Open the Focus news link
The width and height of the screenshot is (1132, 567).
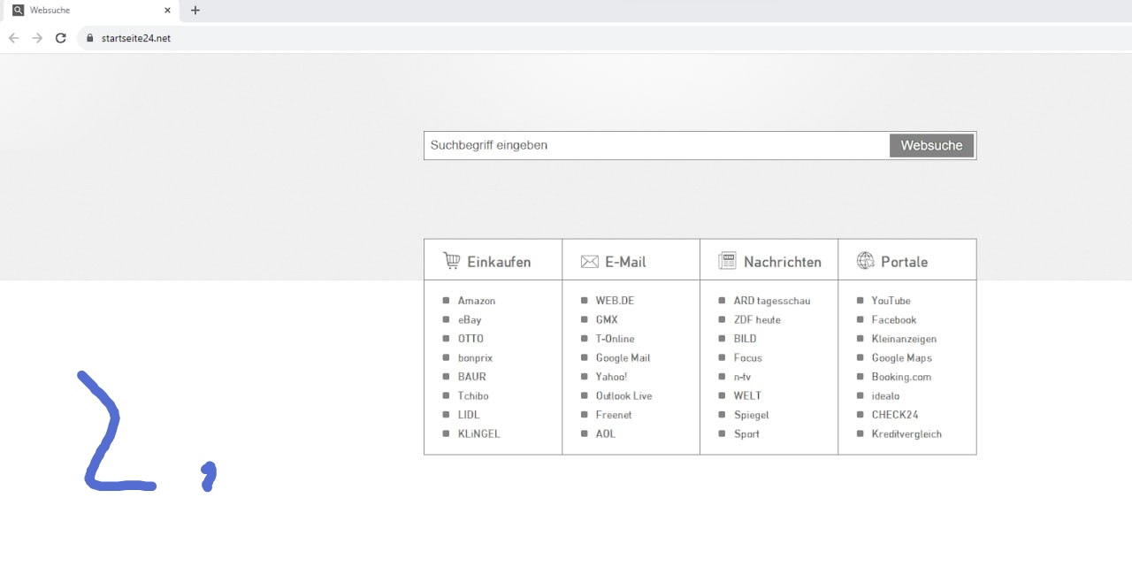click(747, 358)
